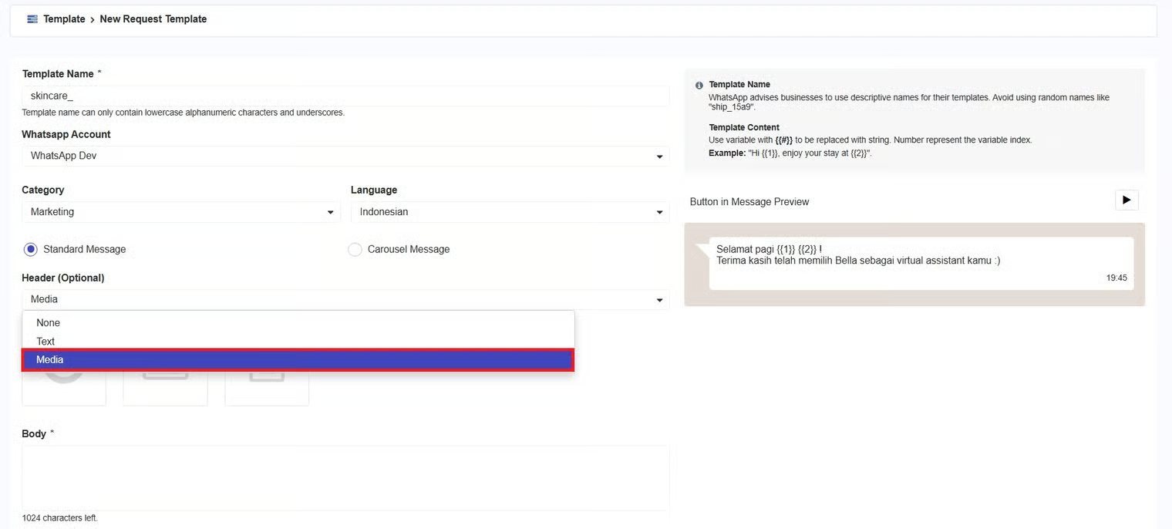Go to Template in the breadcrumb
The width and height of the screenshot is (1172, 529).
[x=64, y=19]
